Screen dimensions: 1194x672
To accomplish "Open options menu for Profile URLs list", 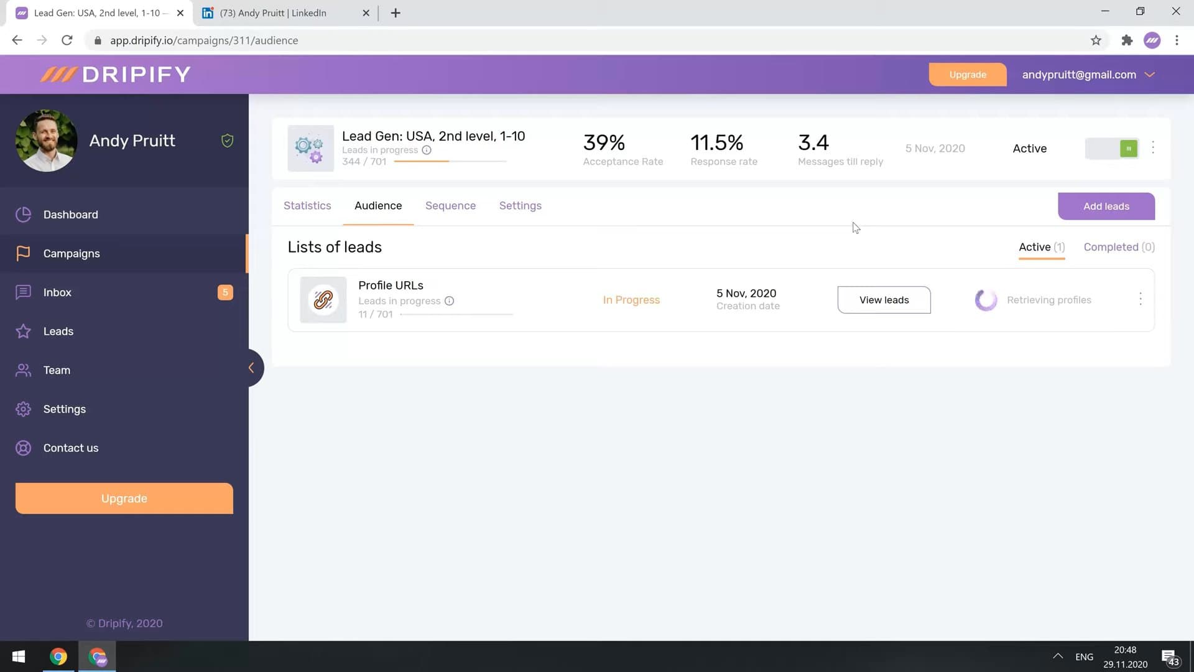I will (1141, 299).
